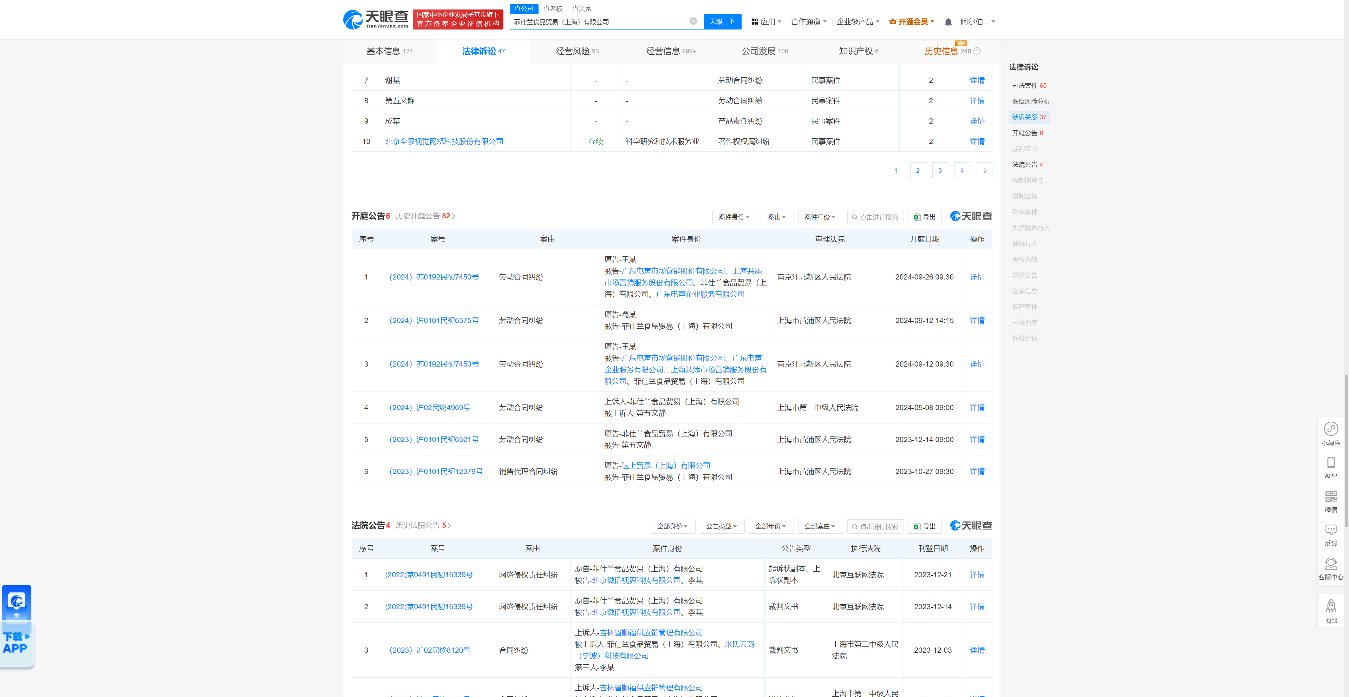Select the 查老板 search tab
Viewport: 1349px width, 697px height.
click(x=553, y=8)
